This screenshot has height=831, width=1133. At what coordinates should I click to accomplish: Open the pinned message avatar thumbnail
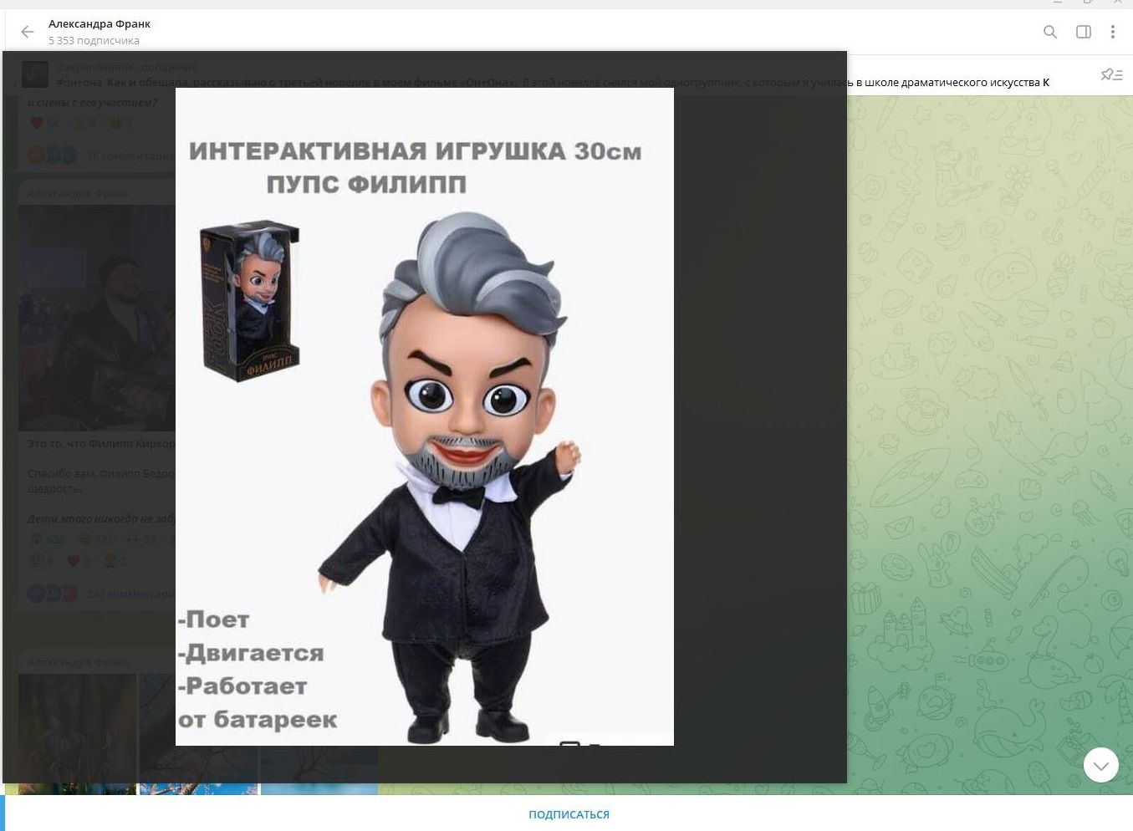34,74
